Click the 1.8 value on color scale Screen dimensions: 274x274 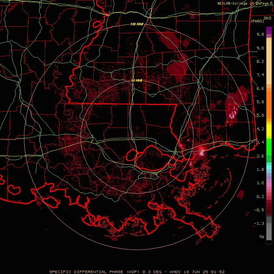tap(260, 170)
